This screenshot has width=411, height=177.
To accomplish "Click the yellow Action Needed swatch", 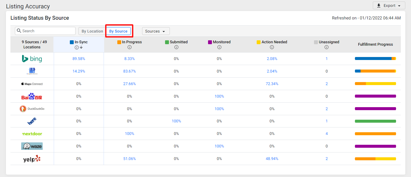I will pos(258,42).
